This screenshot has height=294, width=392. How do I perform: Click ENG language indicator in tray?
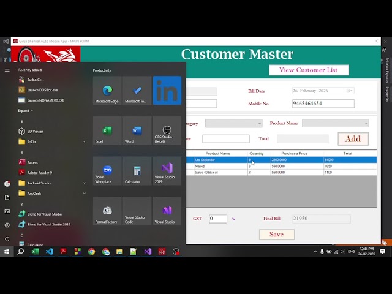click(351, 252)
